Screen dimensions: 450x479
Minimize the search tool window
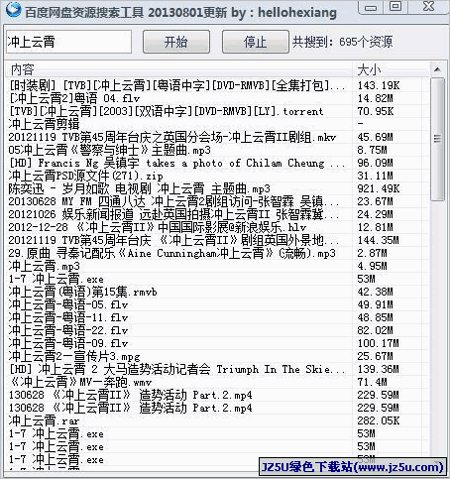pos(371,7)
